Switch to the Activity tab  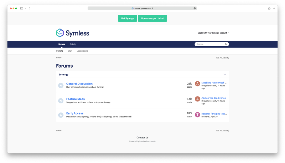73,44
